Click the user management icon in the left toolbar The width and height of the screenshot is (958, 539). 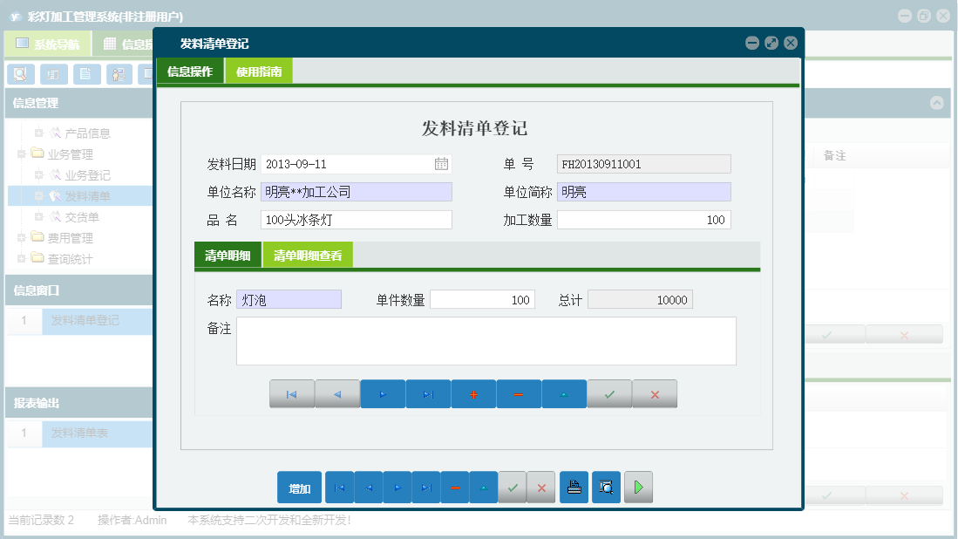coord(119,74)
